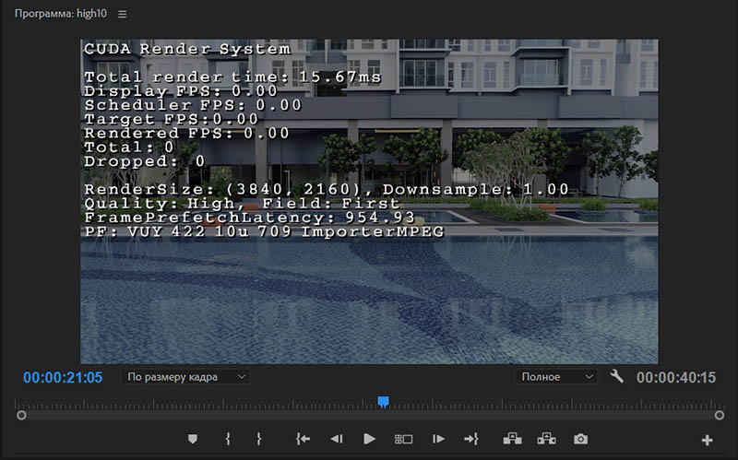Screen dimensions: 738x460
Task: Click the video preview frame
Action: pos(370,202)
